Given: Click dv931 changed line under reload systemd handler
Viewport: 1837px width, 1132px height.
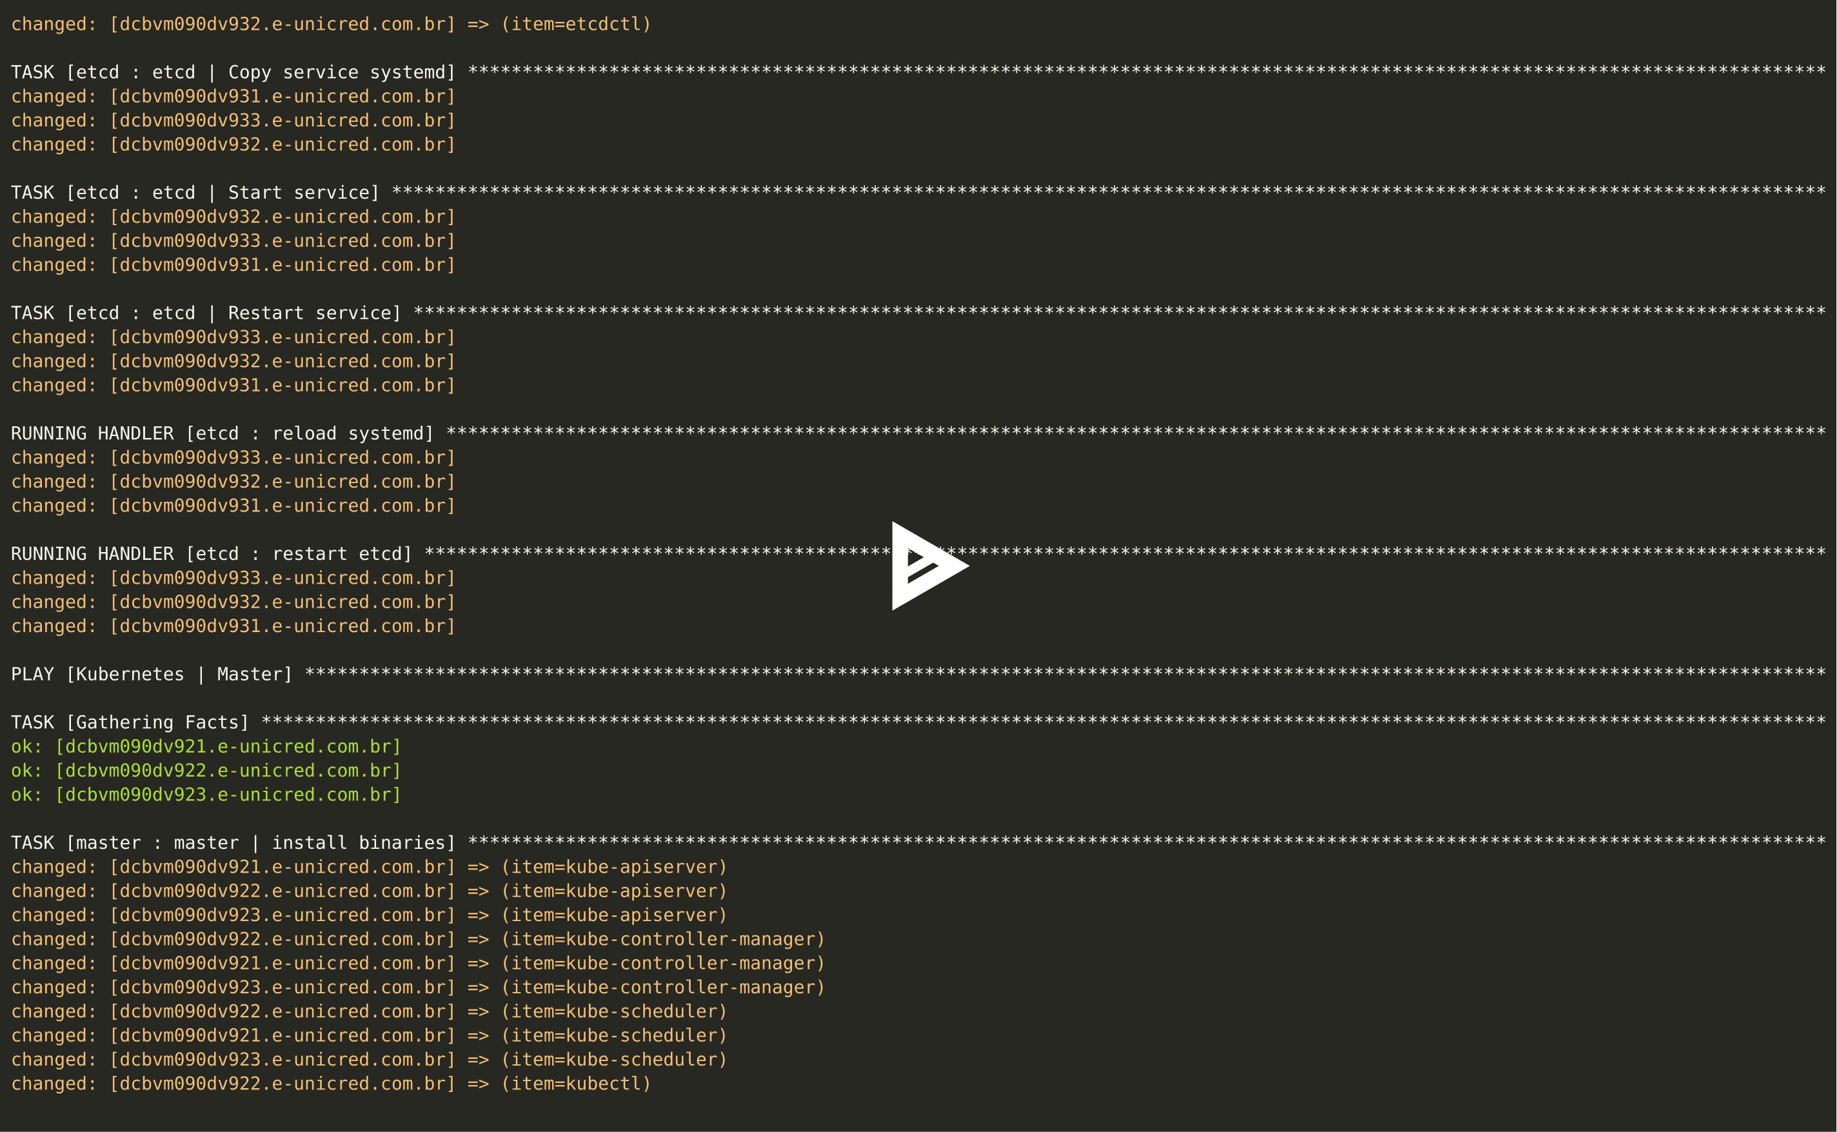Looking at the screenshot, I should click(x=233, y=506).
